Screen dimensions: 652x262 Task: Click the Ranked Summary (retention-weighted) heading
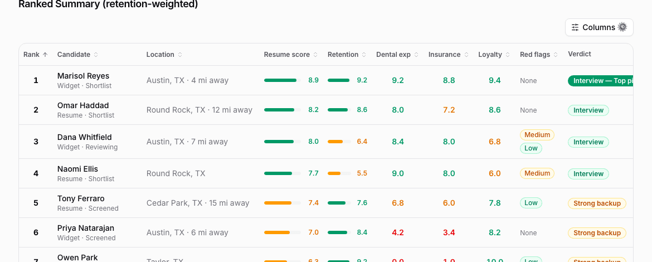108,4
